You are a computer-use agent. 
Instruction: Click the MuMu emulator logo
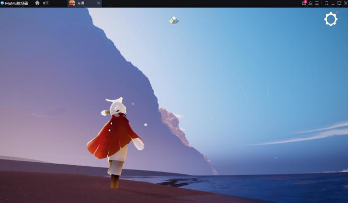click(2, 3)
